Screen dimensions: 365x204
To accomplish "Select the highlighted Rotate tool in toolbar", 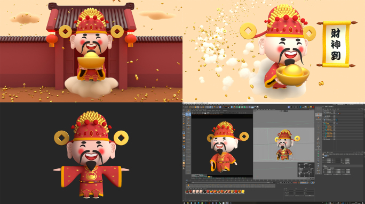I will [198, 107].
